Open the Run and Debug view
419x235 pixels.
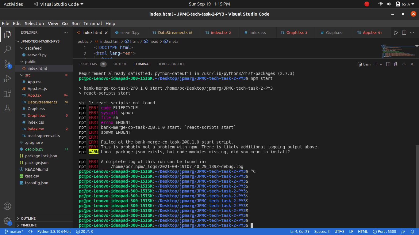click(7, 79)
